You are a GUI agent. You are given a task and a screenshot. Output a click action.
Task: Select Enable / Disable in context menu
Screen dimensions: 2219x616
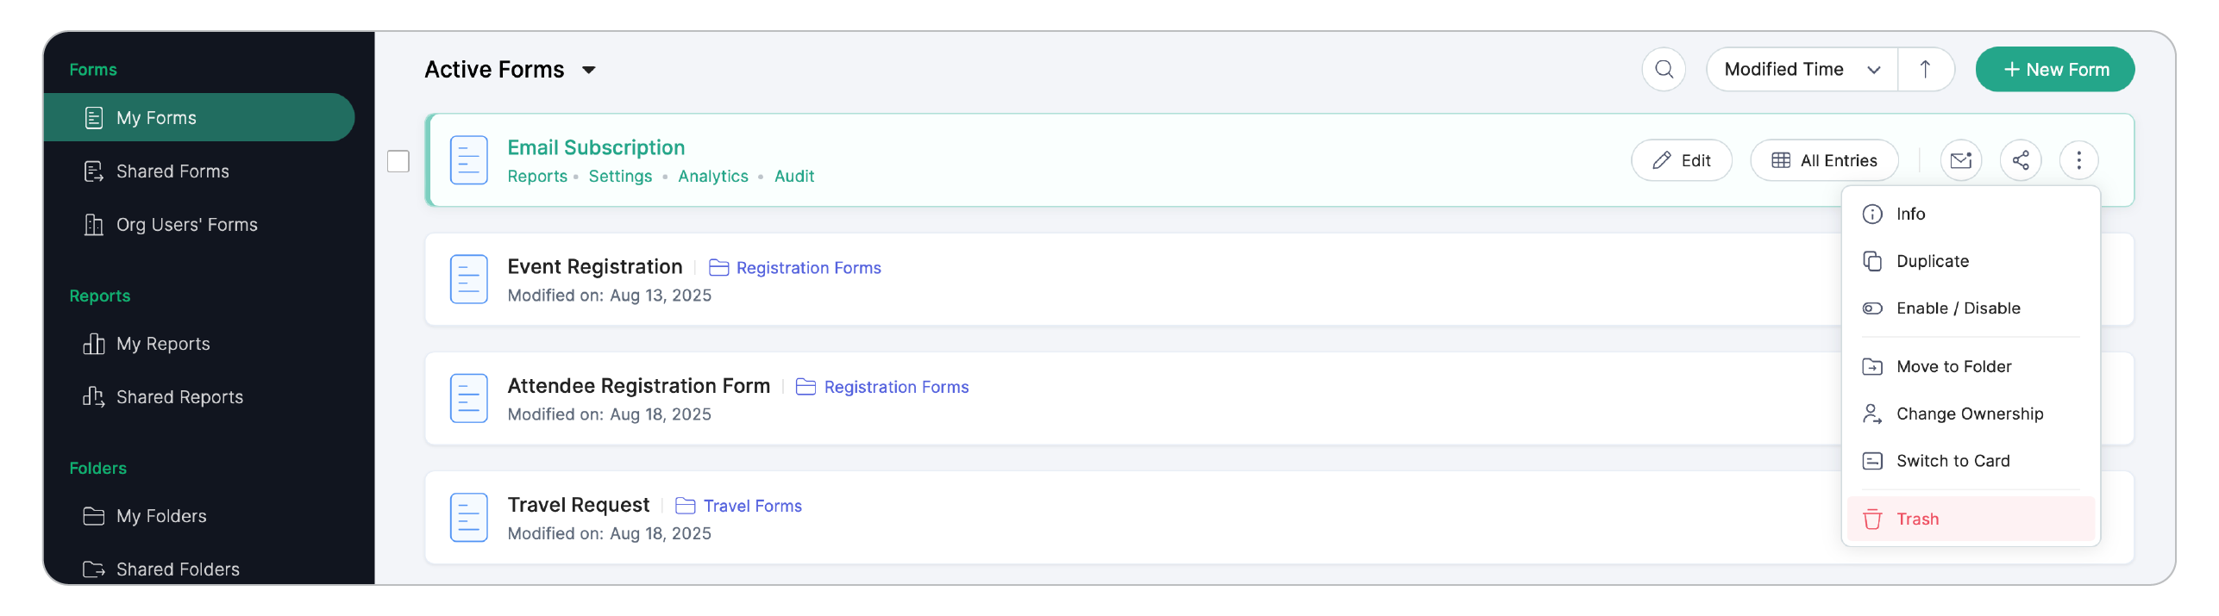[x=1958, y=308]
